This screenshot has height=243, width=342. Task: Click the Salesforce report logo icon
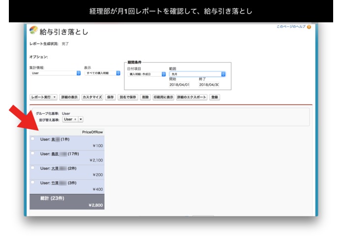[33, 30]
